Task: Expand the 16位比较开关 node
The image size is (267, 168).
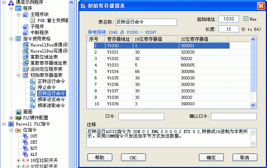Action: click(x=18, y=160)
